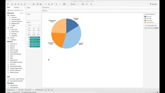Screen dimensions: 165x93
Task: Open the Data Source tab
Action: (10, 90)
